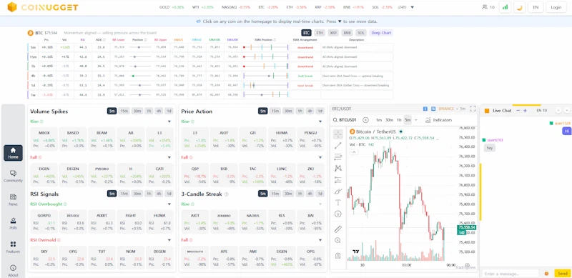Send the chat message
Viewport: 572px width, 278px height.
click(562, 274)
